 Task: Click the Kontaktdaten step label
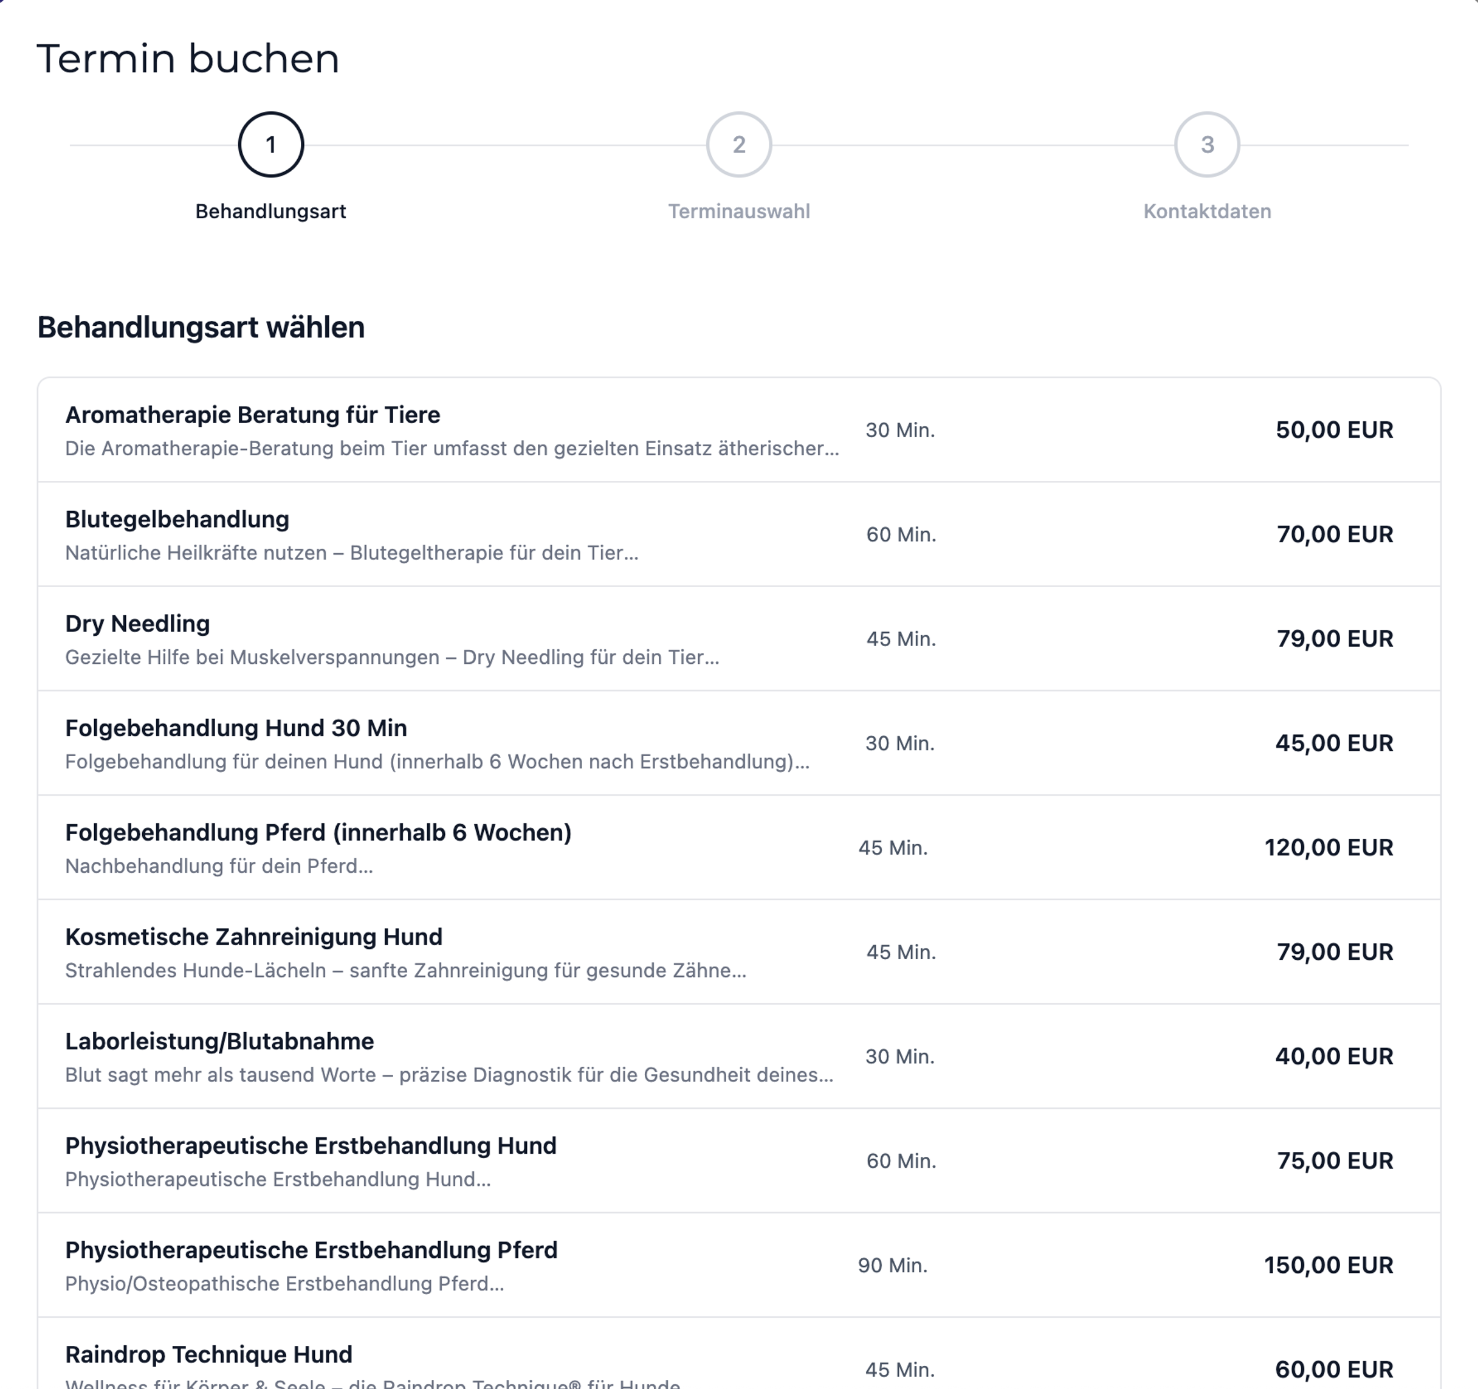[1206, 211]
